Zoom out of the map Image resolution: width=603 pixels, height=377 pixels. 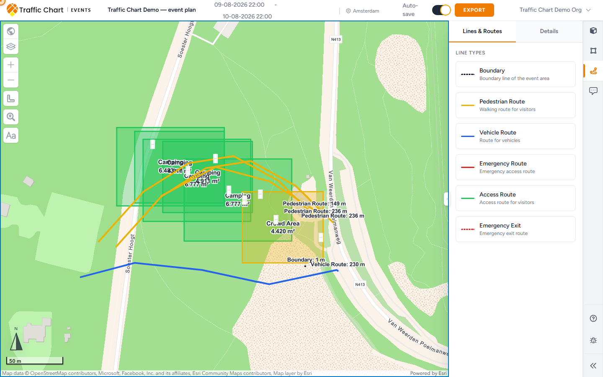[x=11, y=80]
